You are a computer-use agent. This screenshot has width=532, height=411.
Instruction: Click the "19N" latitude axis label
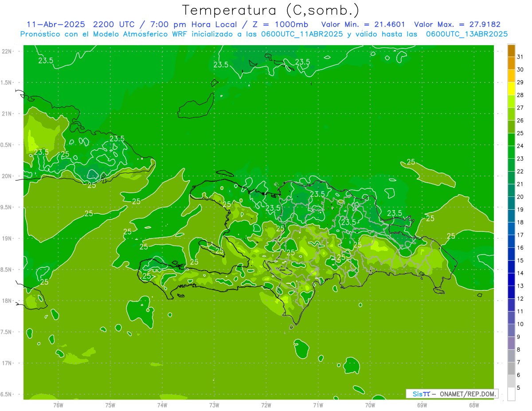(x=7, y=239)
